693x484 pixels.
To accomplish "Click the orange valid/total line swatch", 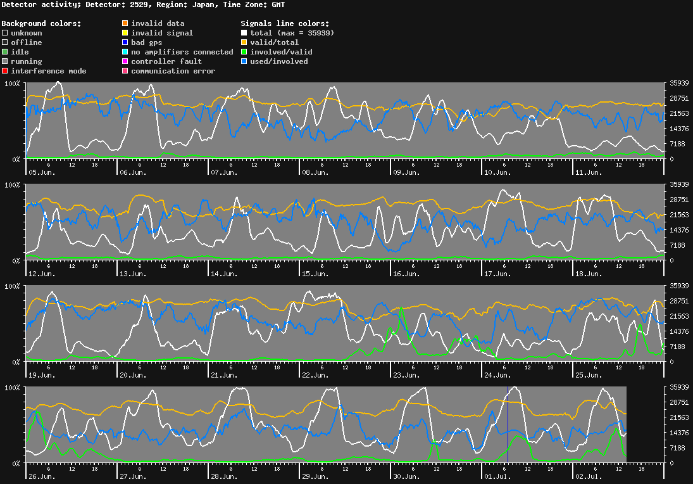I will point(244,42).
